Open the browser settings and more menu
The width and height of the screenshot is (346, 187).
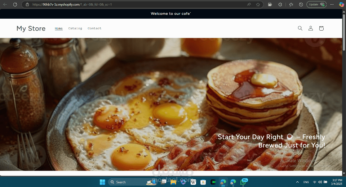[332, 4]
